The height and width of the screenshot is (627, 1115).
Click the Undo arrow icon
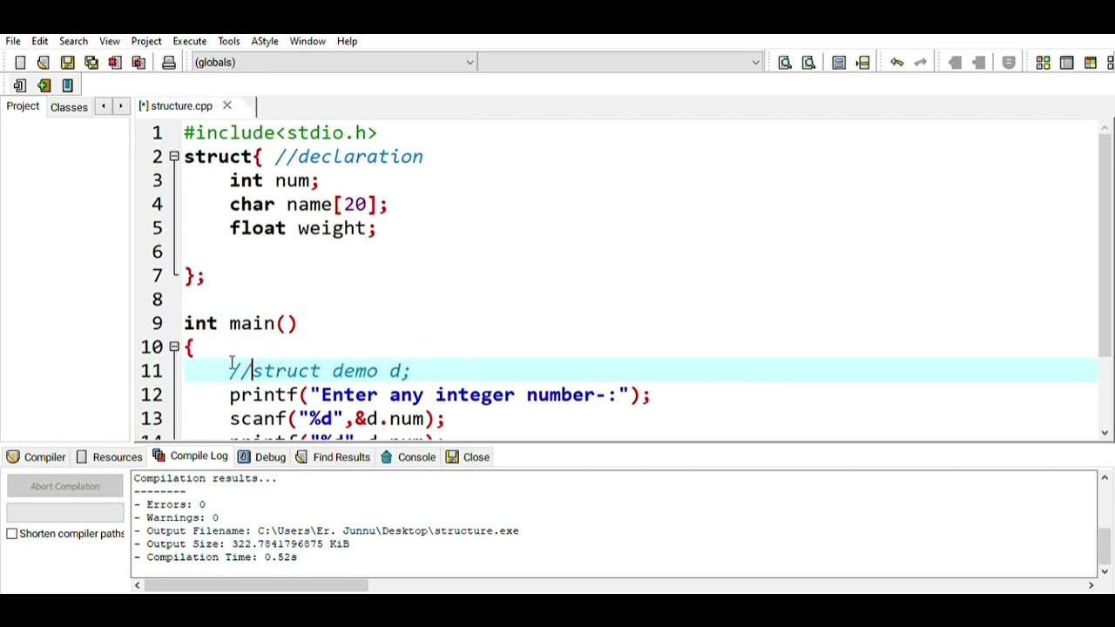(x=896, y=63)
